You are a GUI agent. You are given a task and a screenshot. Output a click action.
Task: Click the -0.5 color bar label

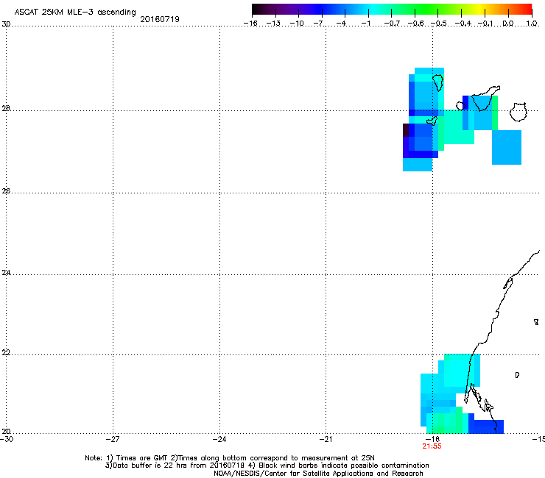(x=438, y=24)
